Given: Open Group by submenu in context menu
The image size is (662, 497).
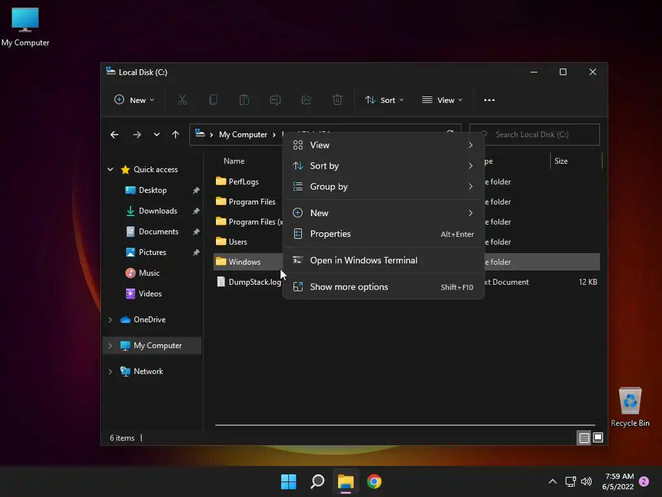Looking at the screenshot, I should click(383, 186).
